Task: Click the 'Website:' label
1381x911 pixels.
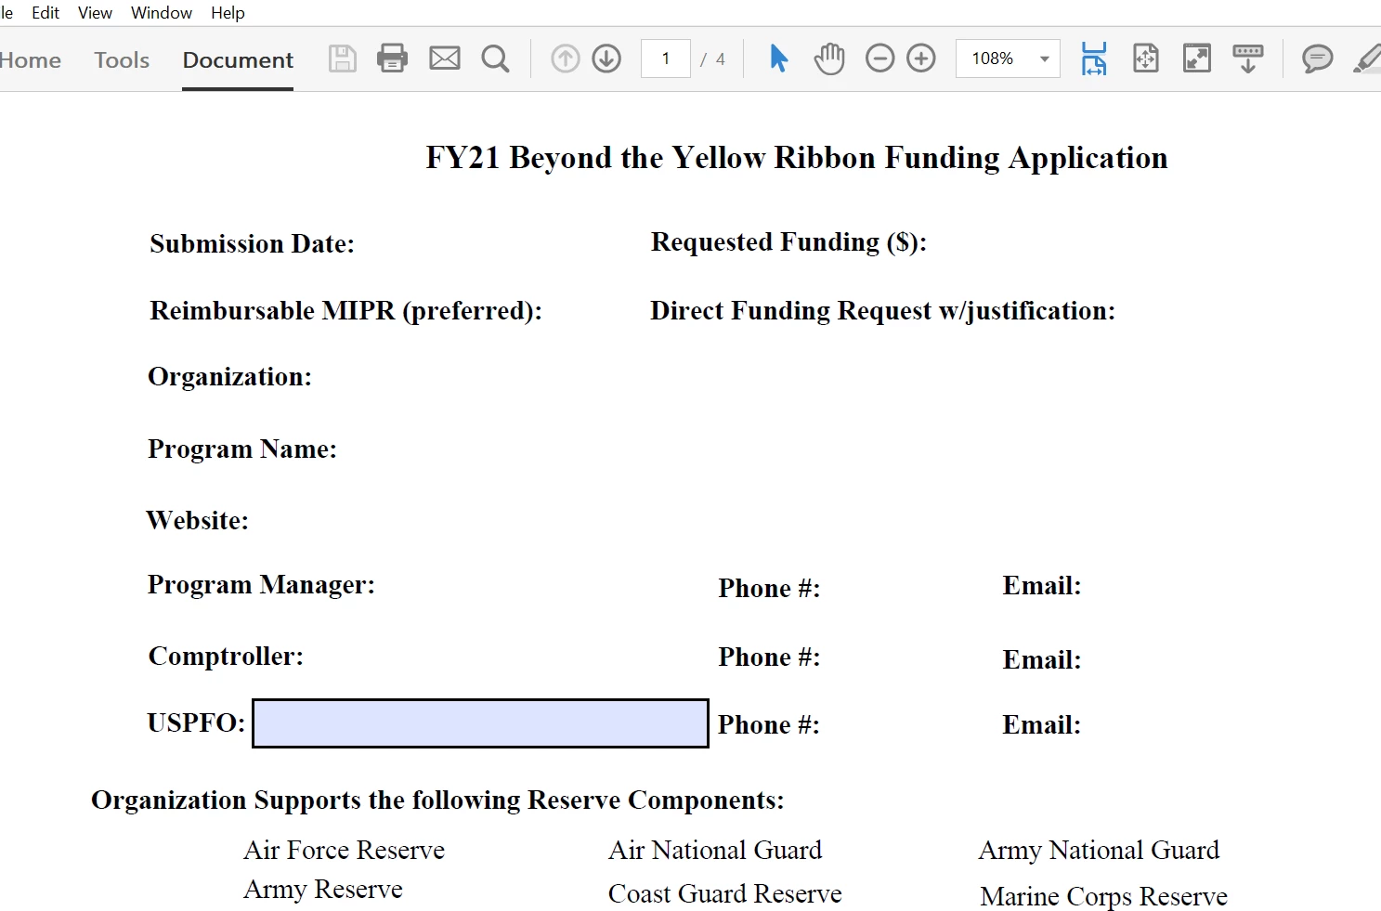Action: coord(198,520)
